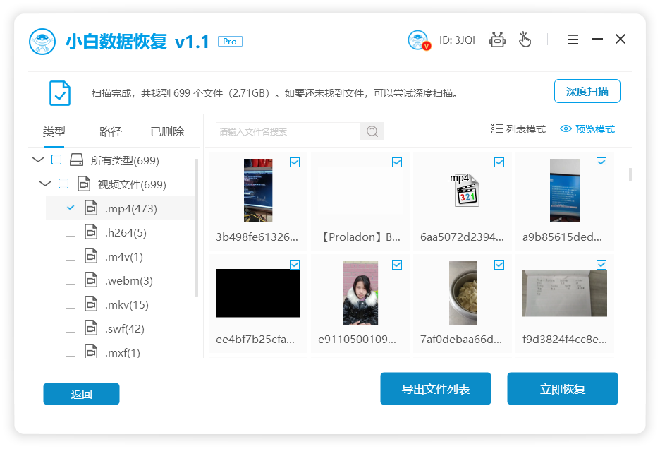Click the 深度扫描 deep scan button

(587, 91)
